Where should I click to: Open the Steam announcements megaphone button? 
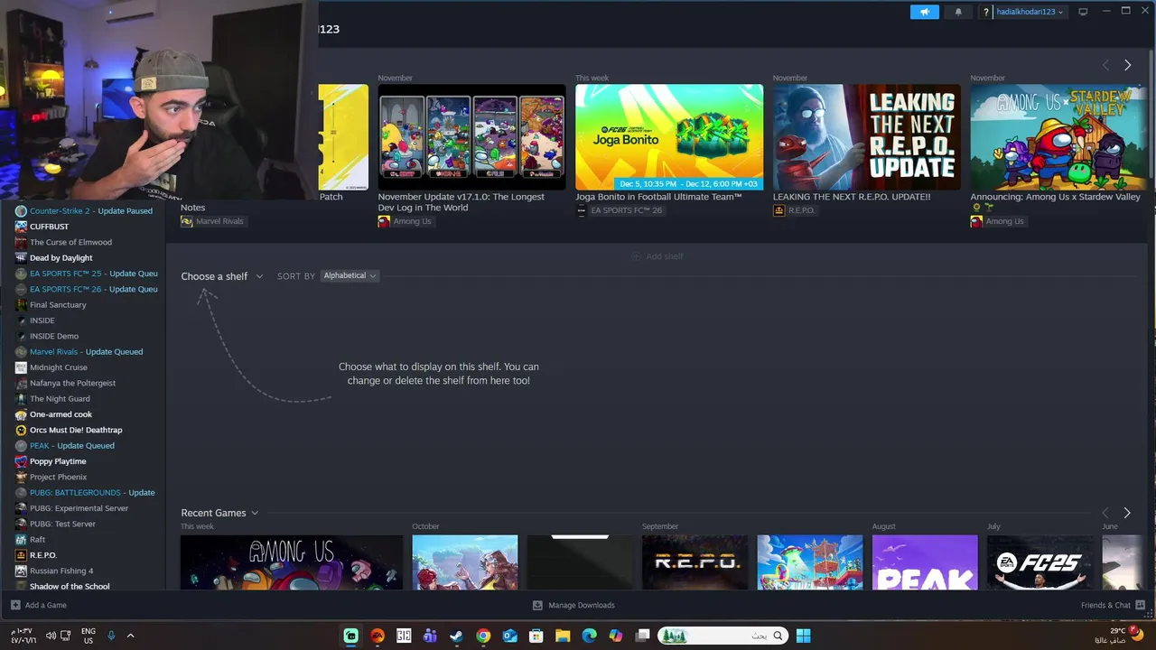924,12
